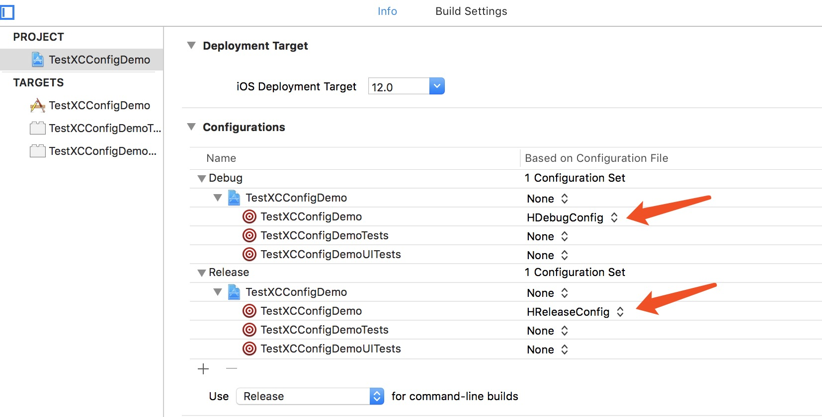Collapse the Configurations section triangle
The height and width of the screenshot is (417, 822).
coord(191,127)
